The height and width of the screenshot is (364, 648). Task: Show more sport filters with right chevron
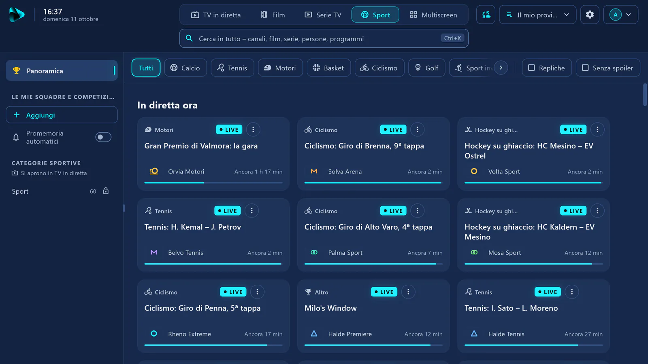click(501, 68)
